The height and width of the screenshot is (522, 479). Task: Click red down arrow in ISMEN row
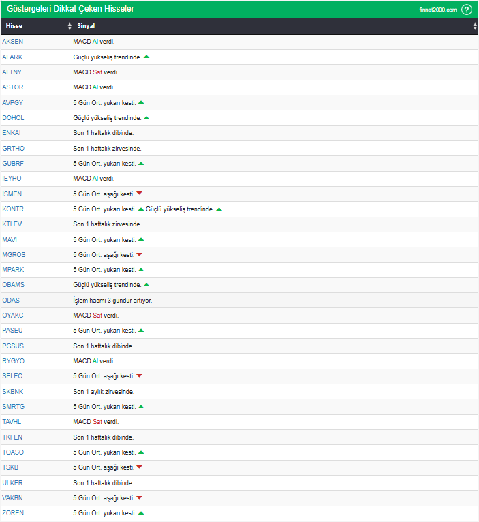(139, 194)
